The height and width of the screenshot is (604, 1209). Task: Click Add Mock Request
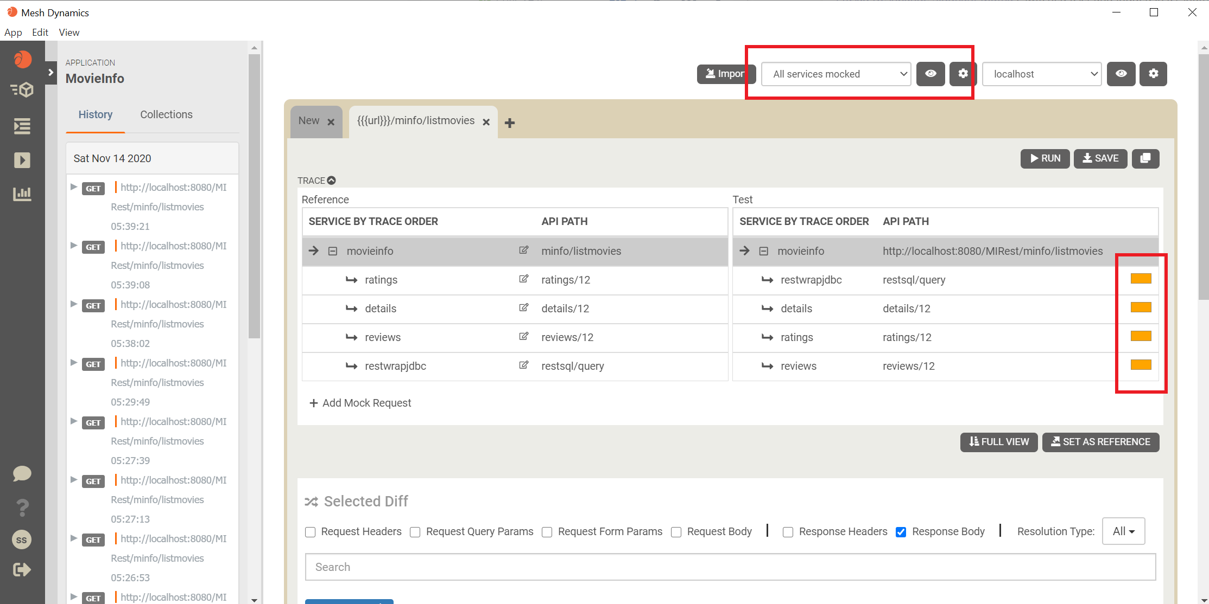point(360,403)
